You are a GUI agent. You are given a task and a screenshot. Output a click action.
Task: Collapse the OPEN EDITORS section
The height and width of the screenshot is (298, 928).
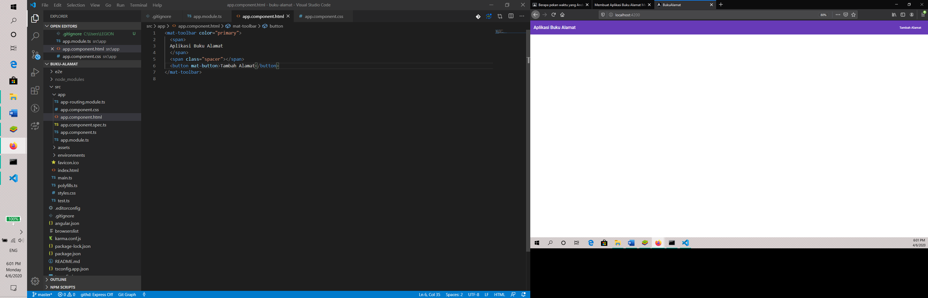tap(92, 26)
